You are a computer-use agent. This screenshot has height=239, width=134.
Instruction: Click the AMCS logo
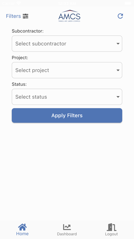click(x=69, y=16)
